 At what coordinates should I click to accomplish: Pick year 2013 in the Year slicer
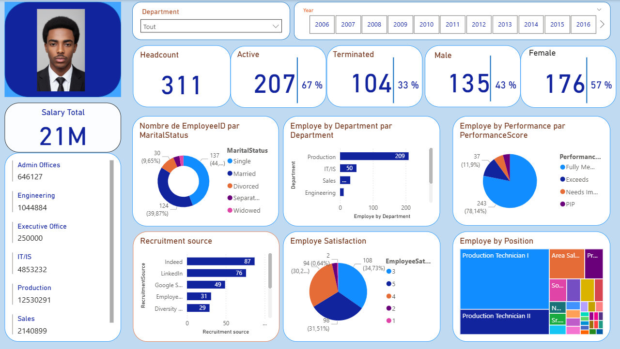[505, 24]
